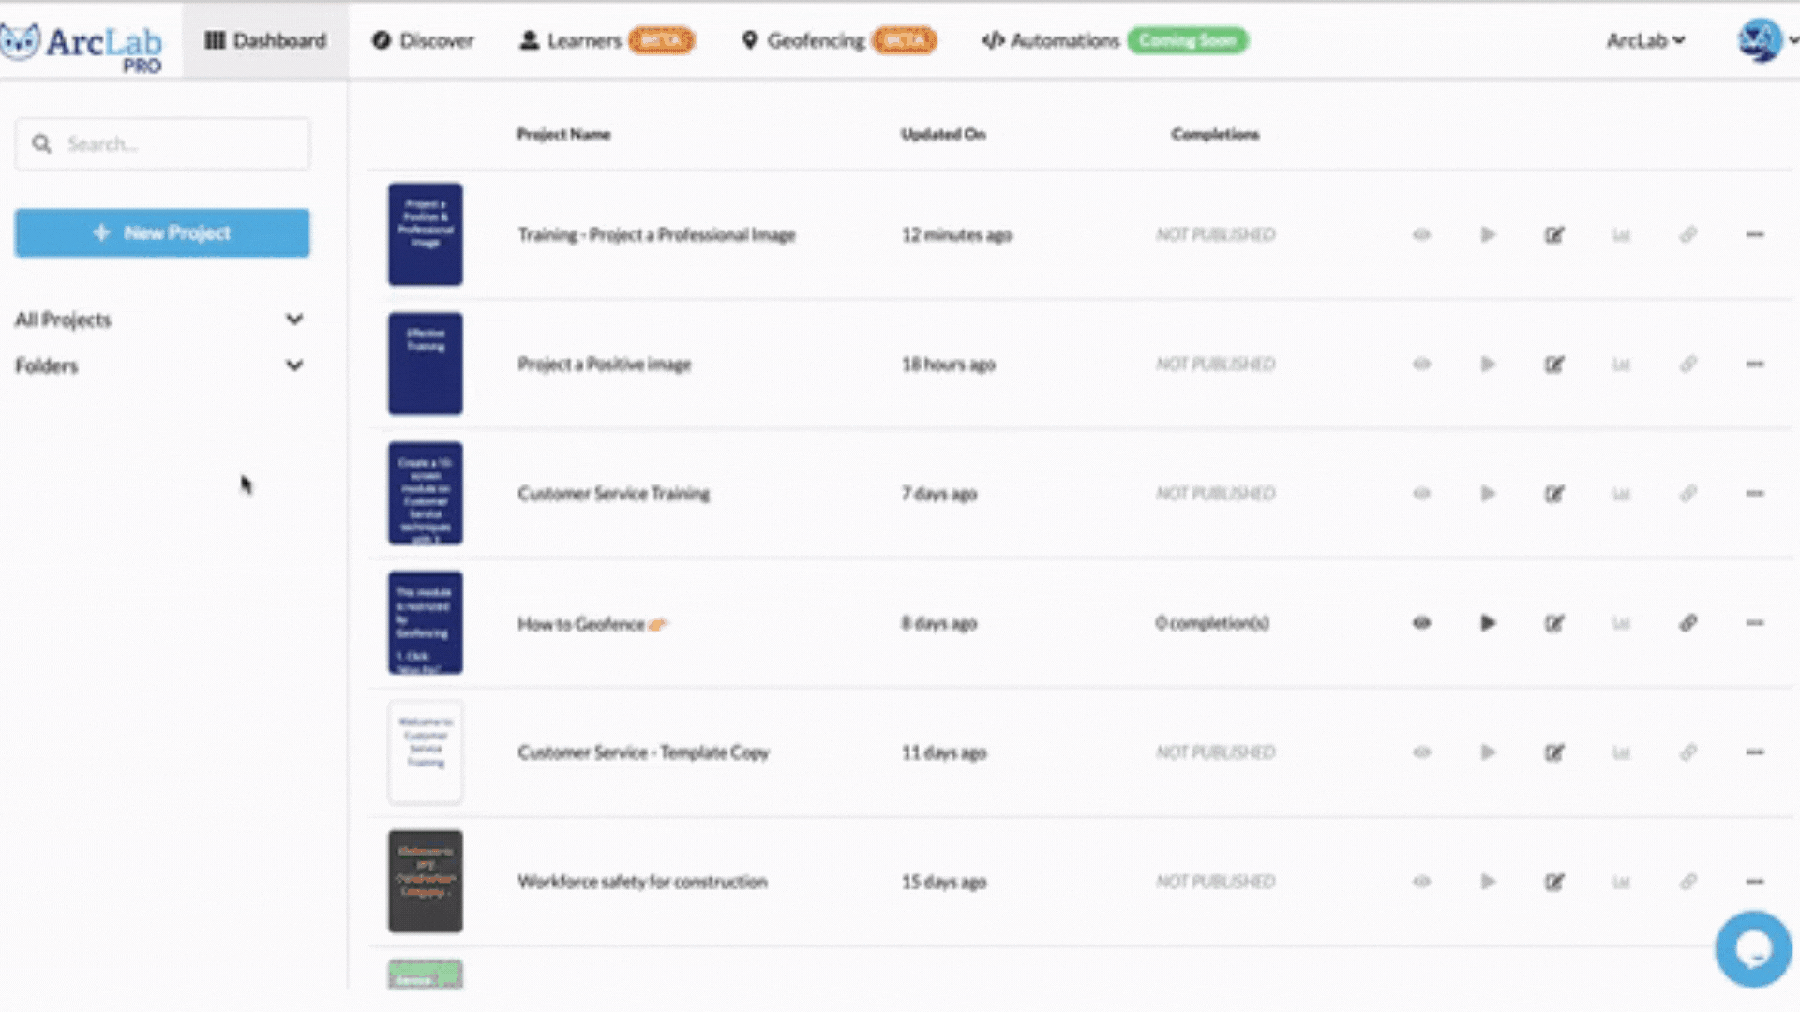This screenshot has height=1012, width=1800.
Task: Open more options for Customer Service - Template Copy
Action: [x=1755, y=752]
